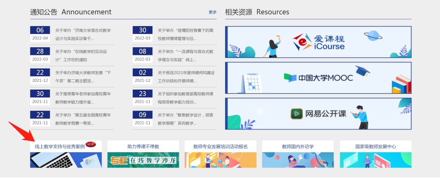Open 线上教学支持与优秀案例 link
Screen dimensions: 440x180
pos(60,147)
